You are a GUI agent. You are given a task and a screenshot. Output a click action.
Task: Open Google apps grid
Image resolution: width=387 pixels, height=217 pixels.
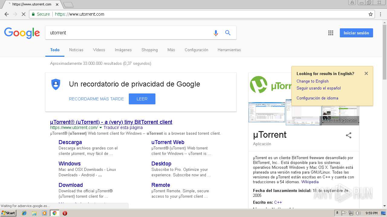331,33
